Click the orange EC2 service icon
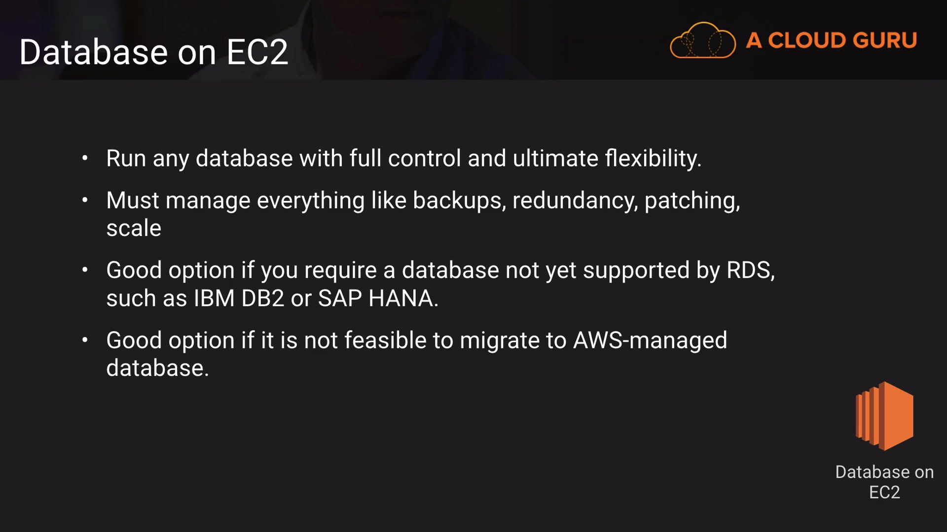Viewport: 947px width, 532px height. (x=884, y=416)
